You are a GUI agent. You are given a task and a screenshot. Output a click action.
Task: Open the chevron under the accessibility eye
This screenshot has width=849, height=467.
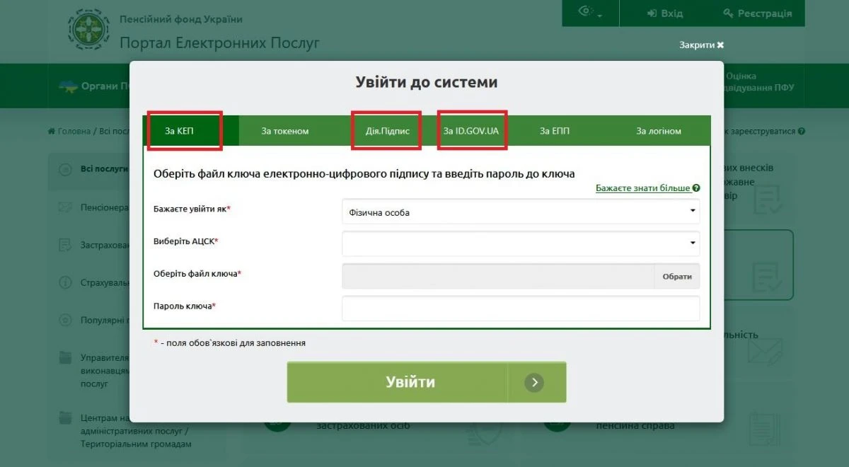(600, 16)
